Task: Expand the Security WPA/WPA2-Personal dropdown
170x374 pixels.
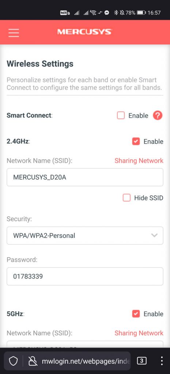Action: (85, 236)
